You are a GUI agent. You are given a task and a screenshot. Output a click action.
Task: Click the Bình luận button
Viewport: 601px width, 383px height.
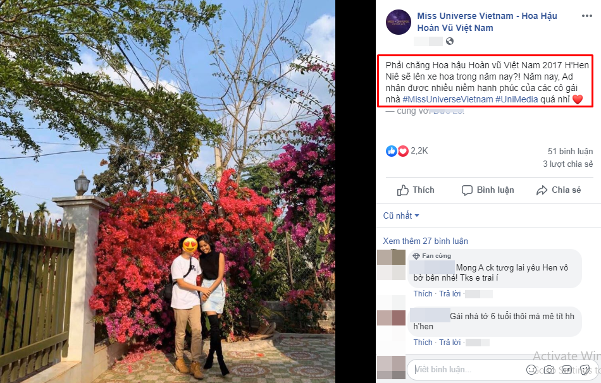(488, 190)
